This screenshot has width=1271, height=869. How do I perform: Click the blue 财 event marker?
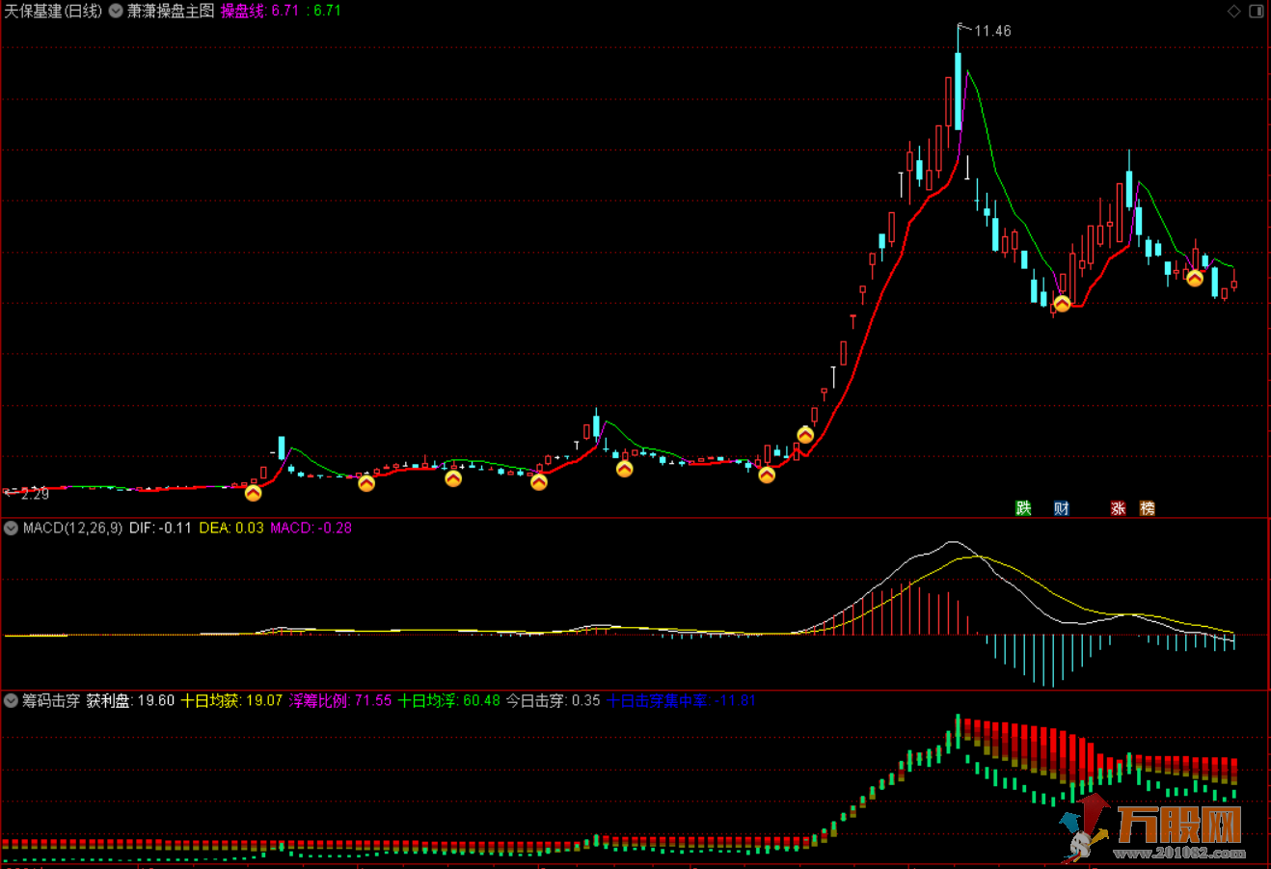(x=1061, y=508)
